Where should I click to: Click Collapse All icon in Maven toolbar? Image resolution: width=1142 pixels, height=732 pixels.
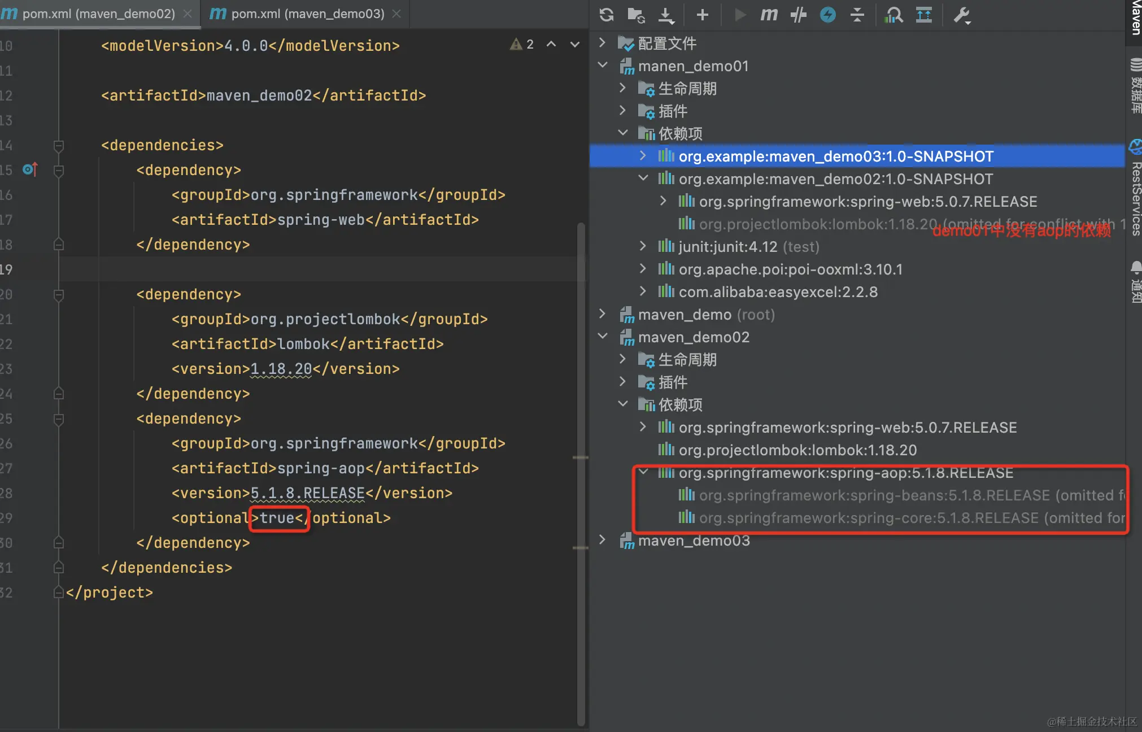coord(857,15)
